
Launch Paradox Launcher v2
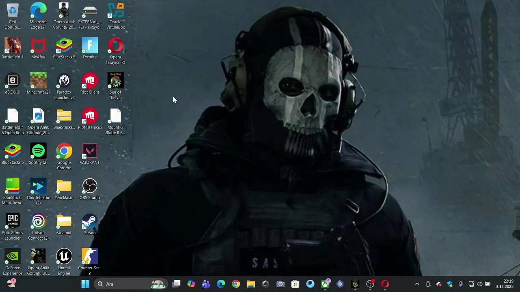coord(64,86)
